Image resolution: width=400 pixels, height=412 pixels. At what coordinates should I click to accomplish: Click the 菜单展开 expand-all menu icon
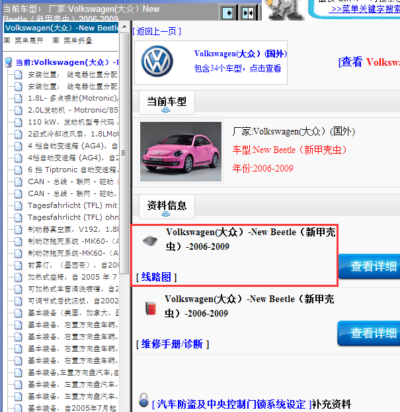(x=7, y=40)
